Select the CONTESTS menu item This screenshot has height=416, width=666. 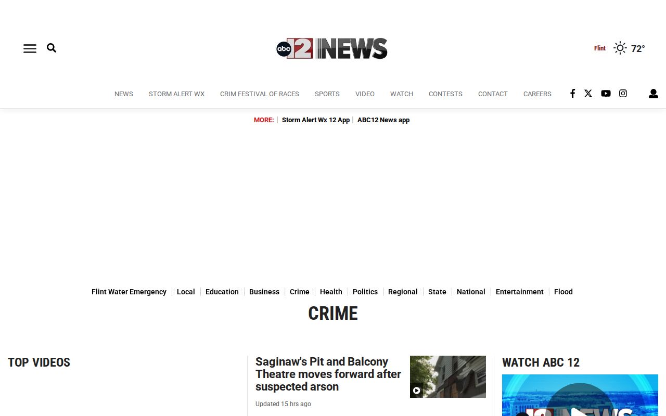(x=445, y=94)
